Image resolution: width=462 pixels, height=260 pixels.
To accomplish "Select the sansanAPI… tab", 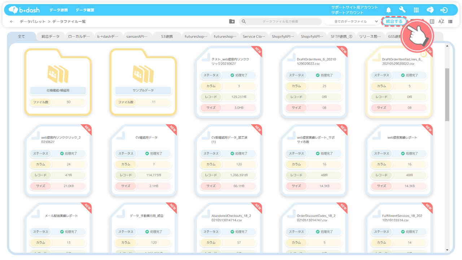I will pos(137,36).
